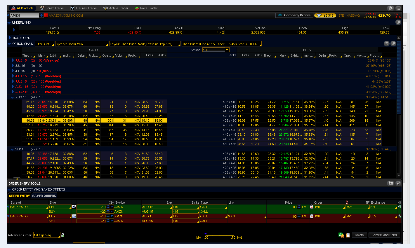The width and height of the screenshot is (415, 248).
Task: Toggle the price lock on the green order row
Action: pos(312,207)
